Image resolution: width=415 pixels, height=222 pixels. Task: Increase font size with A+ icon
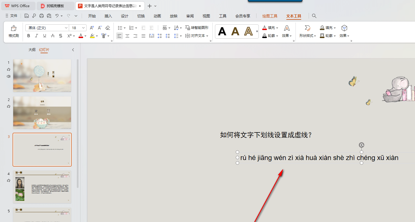click(x=92, y=28)
